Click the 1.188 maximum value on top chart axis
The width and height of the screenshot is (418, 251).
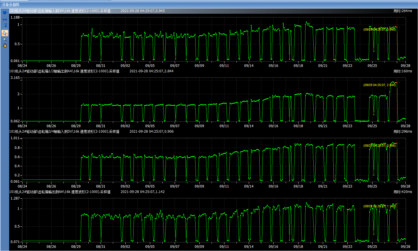[15, 17]
